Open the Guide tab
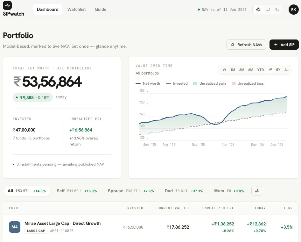 (x=101, y=10)
